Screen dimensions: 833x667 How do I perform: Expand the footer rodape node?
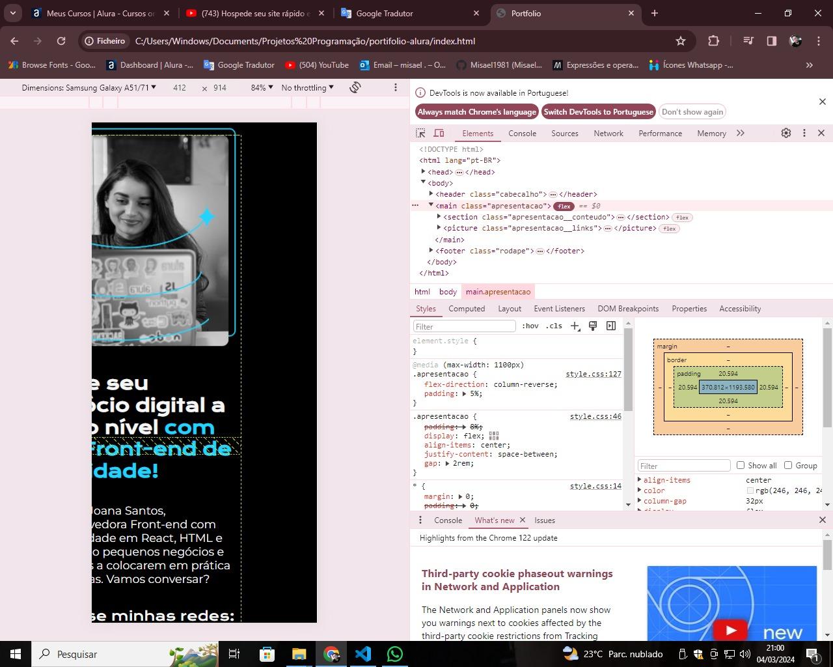pyautogui.click(x=431, y=250)
